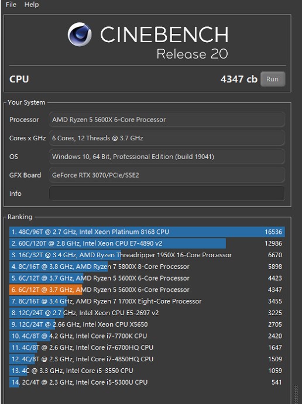Image resolution: width=302 pixels, height=404 pixels.
Task: Click the Core i7-7700K ranking entry
Action: pos(147,336)
